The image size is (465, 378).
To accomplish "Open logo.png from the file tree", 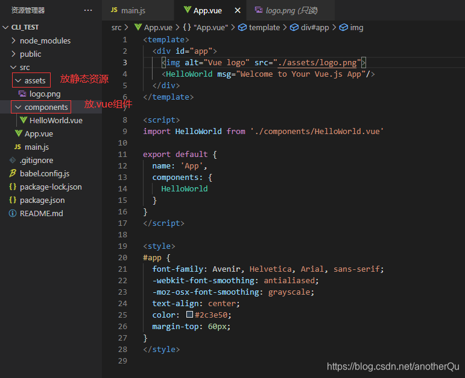I will (x=45, y=94).
